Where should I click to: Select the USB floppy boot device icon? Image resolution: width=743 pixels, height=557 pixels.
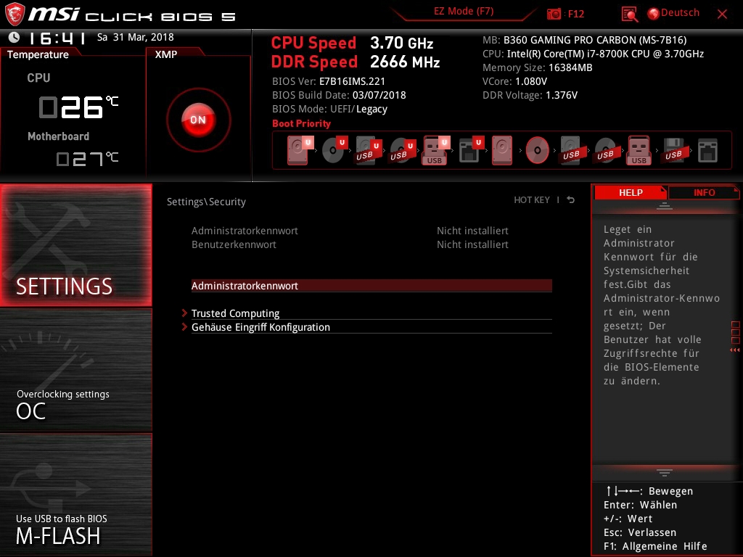673,150
